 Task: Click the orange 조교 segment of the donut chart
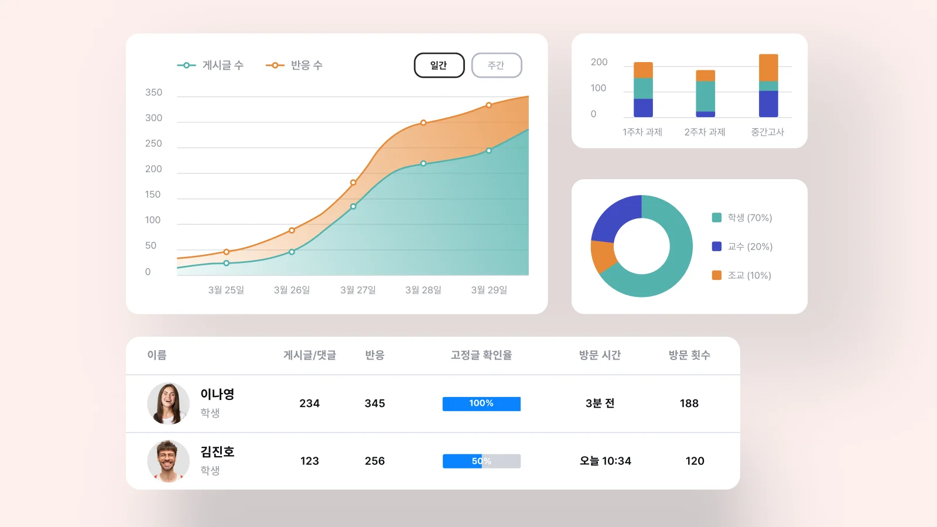point(603,256)
